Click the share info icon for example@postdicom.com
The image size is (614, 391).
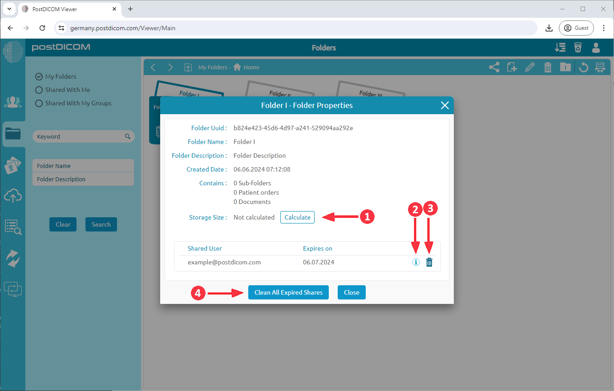416,262
